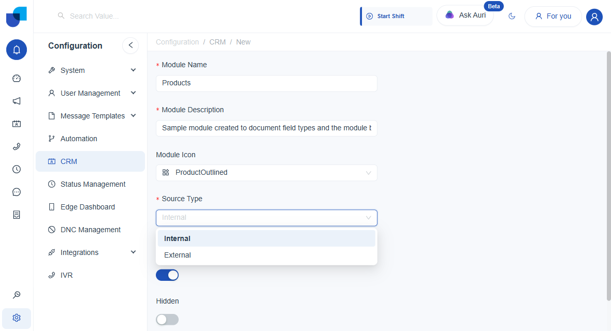Screen dimensions: 611x331
Task: Click the search magnifier icon in top bar
Action: [61, 16]
